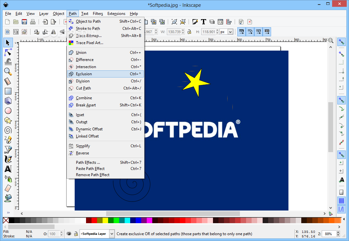Select the Measure ruler tool
This screenshot has width=349, height=241.
pos(8,81)
